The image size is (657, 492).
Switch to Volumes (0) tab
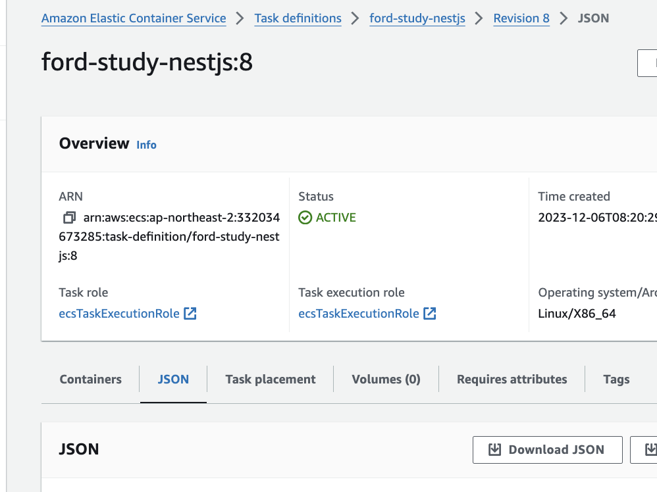[386, 380]
